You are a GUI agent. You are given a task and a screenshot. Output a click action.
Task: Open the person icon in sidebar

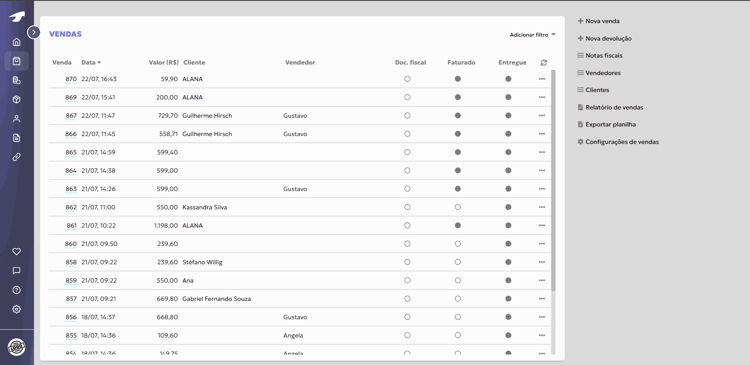(17, 119)
